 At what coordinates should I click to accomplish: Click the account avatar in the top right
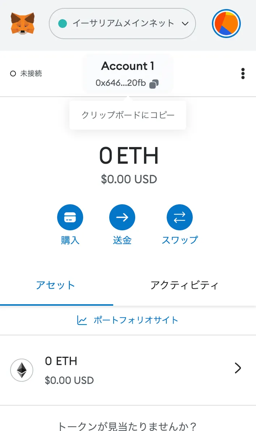point(226,23)
